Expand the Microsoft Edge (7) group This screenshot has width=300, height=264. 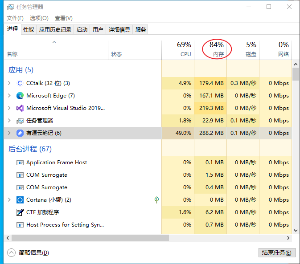coord(9,96)
